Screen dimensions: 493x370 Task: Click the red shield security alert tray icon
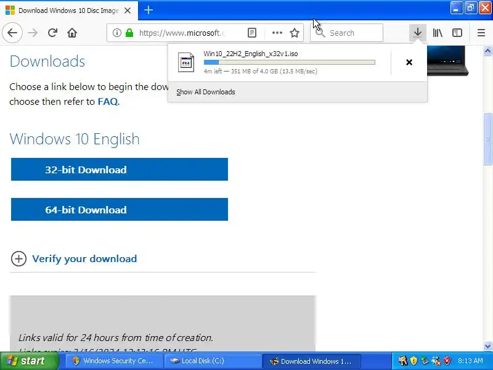[447, 361]
